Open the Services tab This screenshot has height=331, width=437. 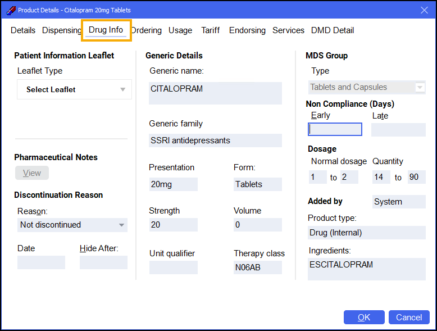pos(288,30)
